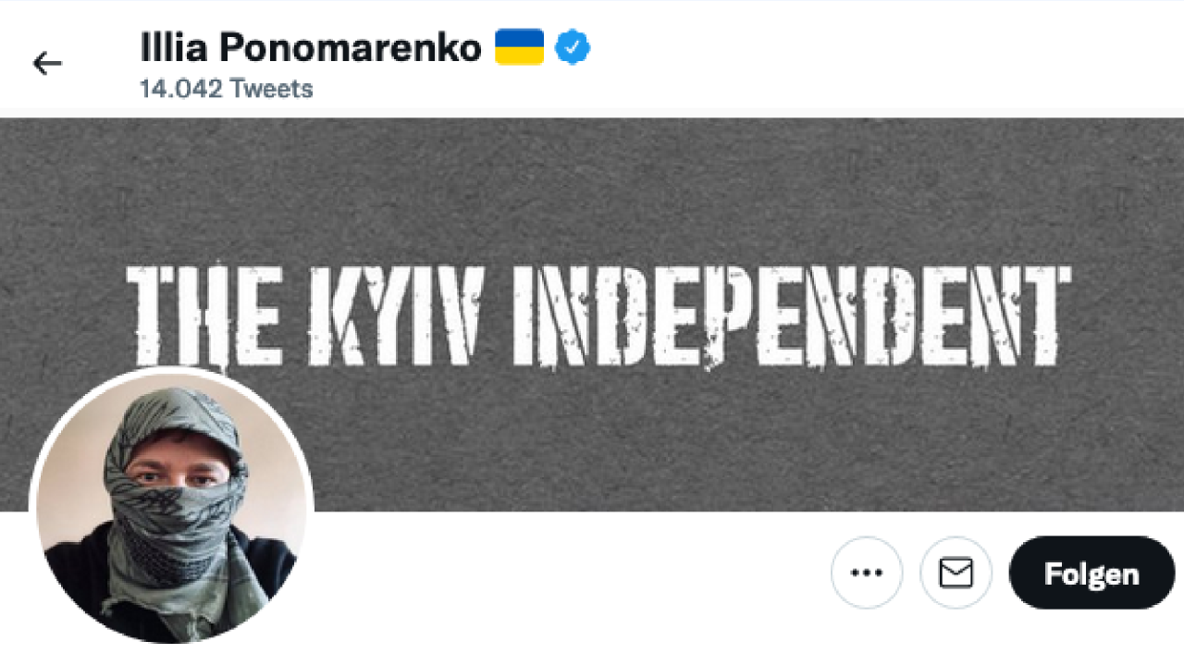Click the blue verified badge
1184x666 pixels.
tap(573, 47)
